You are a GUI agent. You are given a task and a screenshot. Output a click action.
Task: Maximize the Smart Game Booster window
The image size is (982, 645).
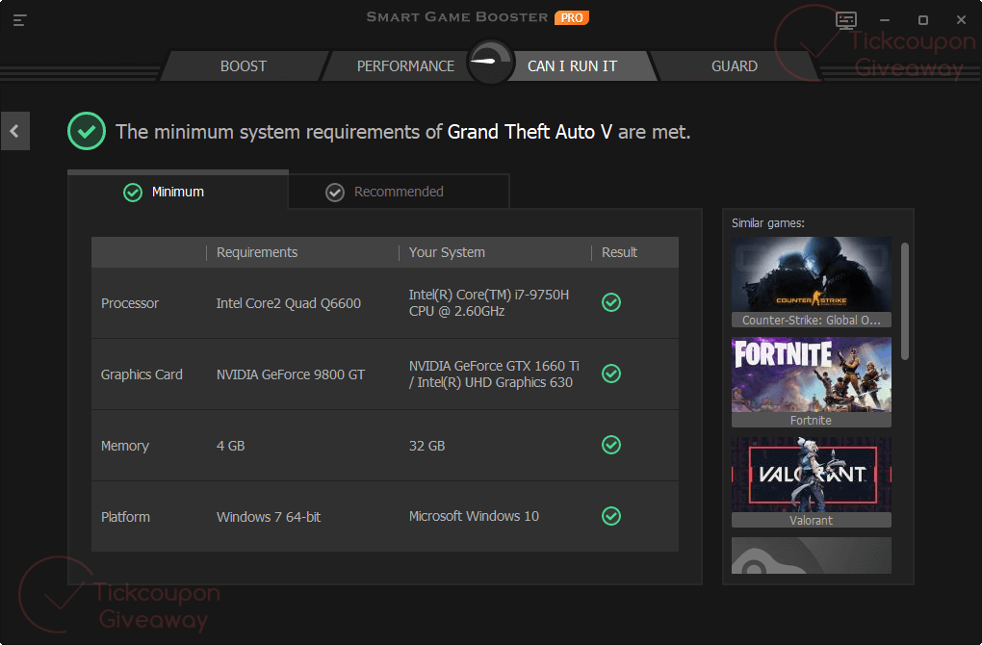point(922,20)
